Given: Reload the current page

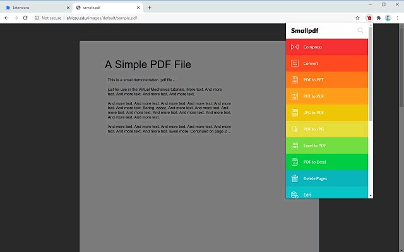Looking at the screenshot, I should 25,18.
